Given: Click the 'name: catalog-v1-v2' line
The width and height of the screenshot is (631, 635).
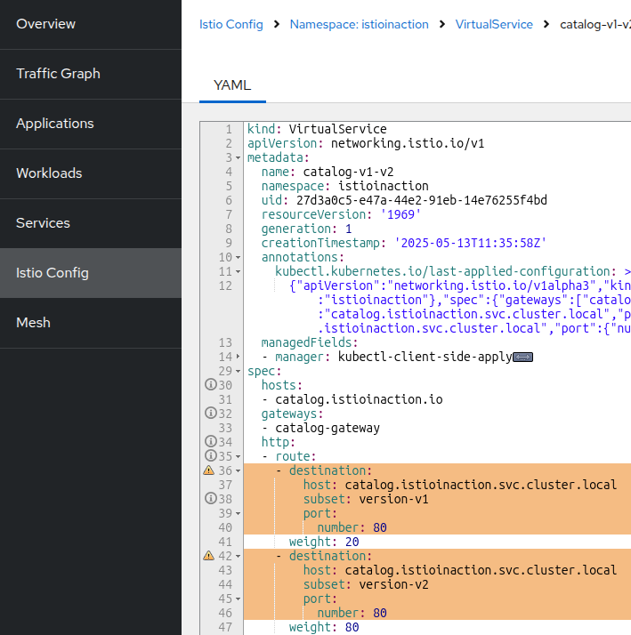Looking at the screenshot, I should pyautogui.click(x=328, y=173).
